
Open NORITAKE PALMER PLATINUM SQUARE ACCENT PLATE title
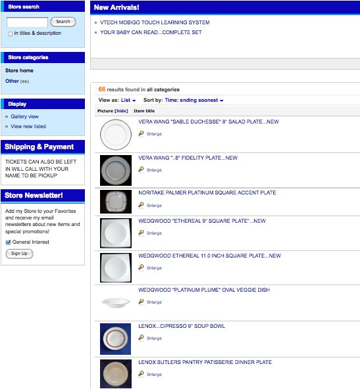click(x=207, y=193)
